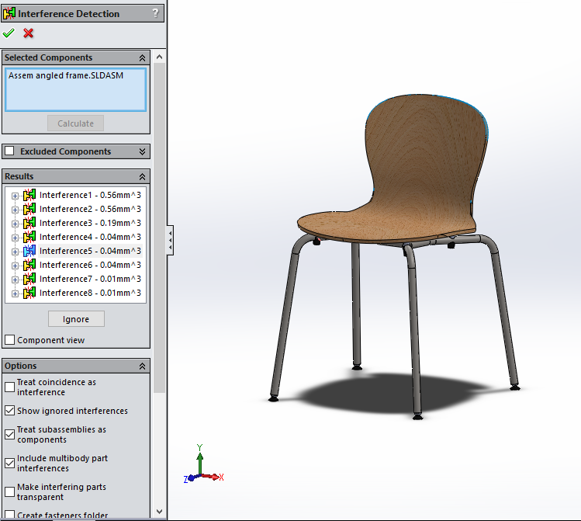The image size is (581, 521).
Task: Collapse the Options section
Action: click(142, 366)
